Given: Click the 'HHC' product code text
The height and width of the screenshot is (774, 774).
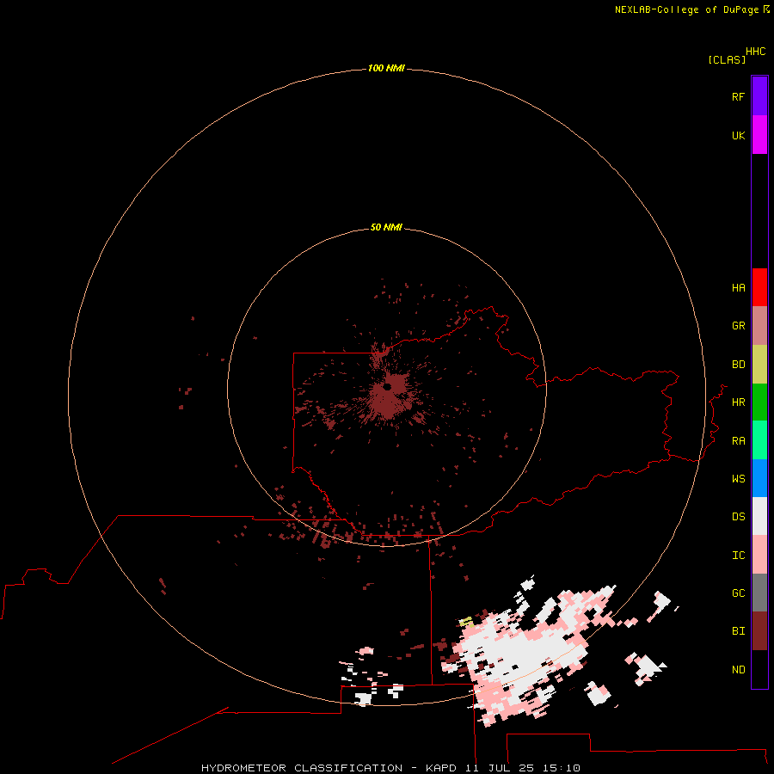Looking at the screenshot, I should 755,52.
